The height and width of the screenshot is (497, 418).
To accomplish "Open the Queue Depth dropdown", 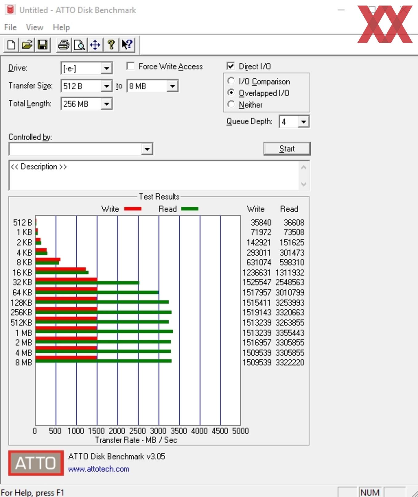I will pyautogui.click(x=303, y=122).
